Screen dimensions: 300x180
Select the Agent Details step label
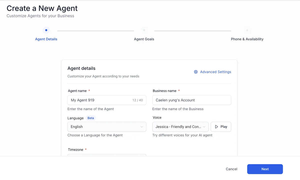tap(46, 39)
